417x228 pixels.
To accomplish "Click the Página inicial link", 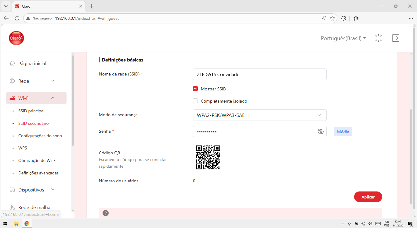I will (x=32, y=63).
